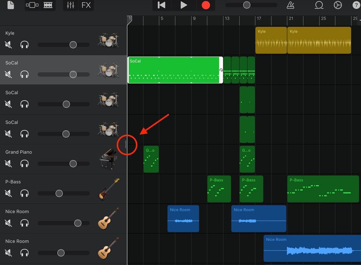Select first Grand Piano region
Image resolution: width=361 pixels, height=265 pixels.
tap(151, 159)
